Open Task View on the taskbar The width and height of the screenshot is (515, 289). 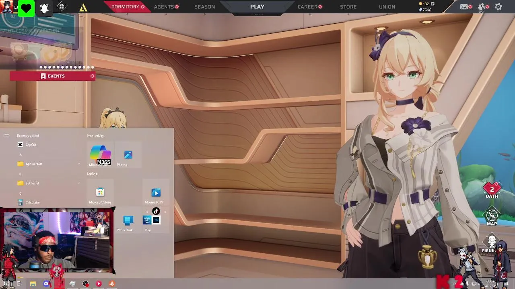pyautogui.click(x=19, y=284)
